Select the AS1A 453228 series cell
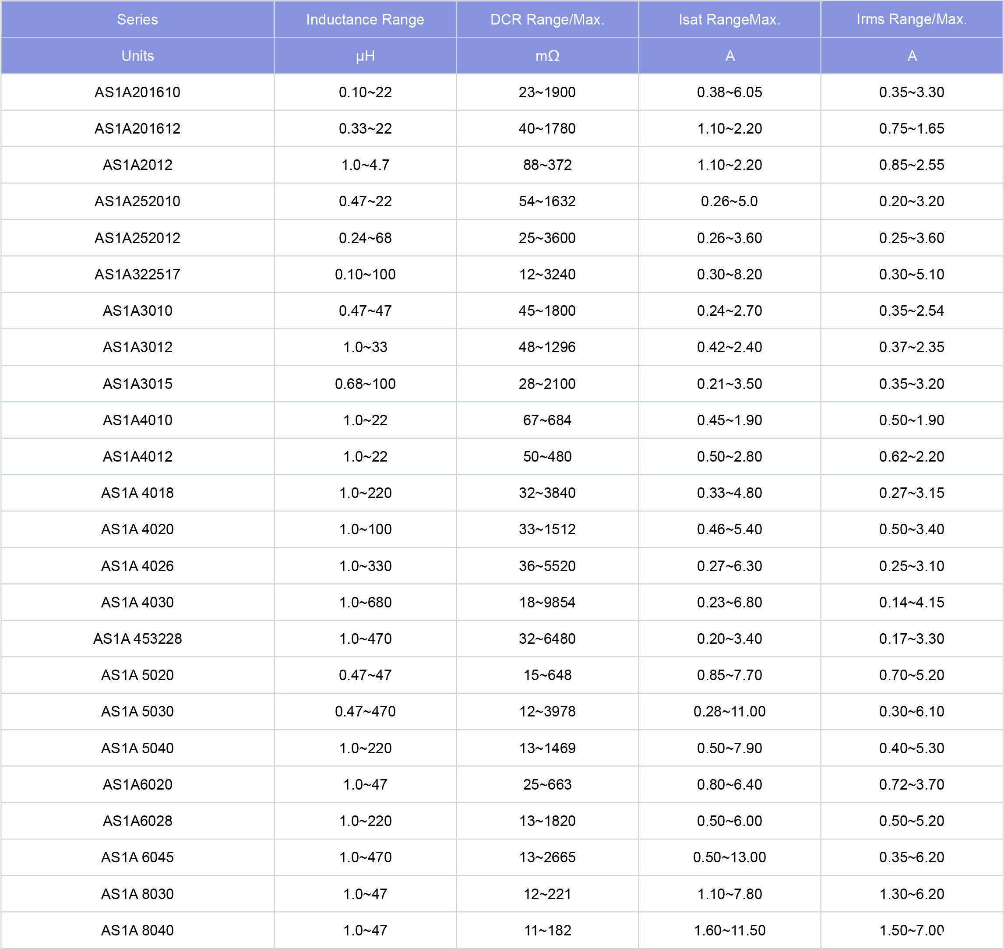1004x949 pixels. click(137, 639)
